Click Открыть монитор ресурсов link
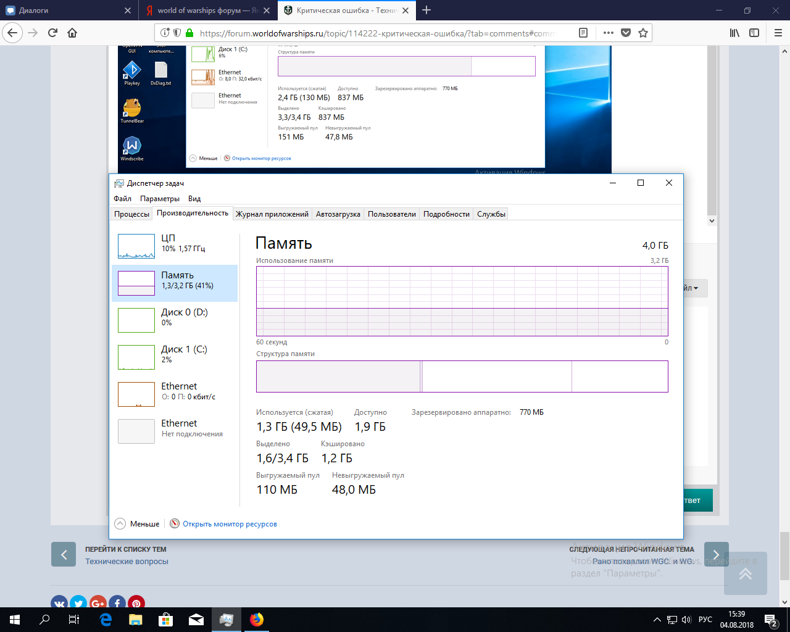 230,524
